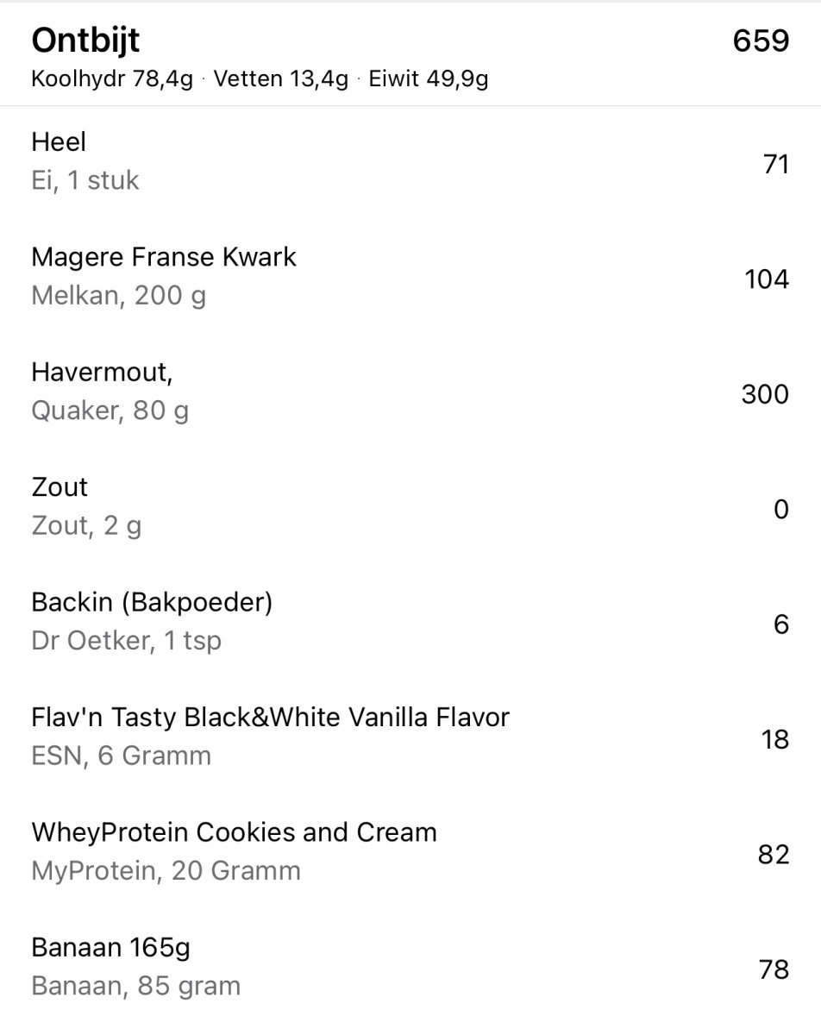
Task: Tap the "Banaan, 85 gram" serving text
Action: pyautogui.click(x=135, y=986)
